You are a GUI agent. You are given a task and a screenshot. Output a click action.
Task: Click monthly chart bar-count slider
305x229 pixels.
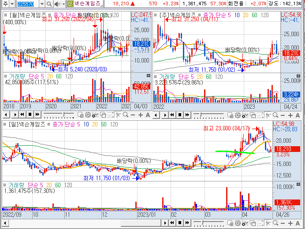(x=59, y=115)
